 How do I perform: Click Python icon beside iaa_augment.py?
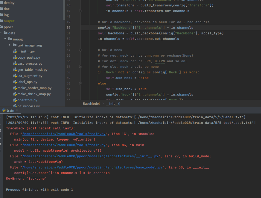15,76
